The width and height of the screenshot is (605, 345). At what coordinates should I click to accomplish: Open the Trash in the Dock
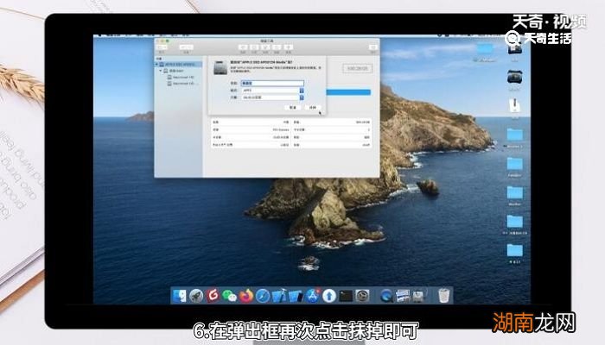click(x=444, y=296)
